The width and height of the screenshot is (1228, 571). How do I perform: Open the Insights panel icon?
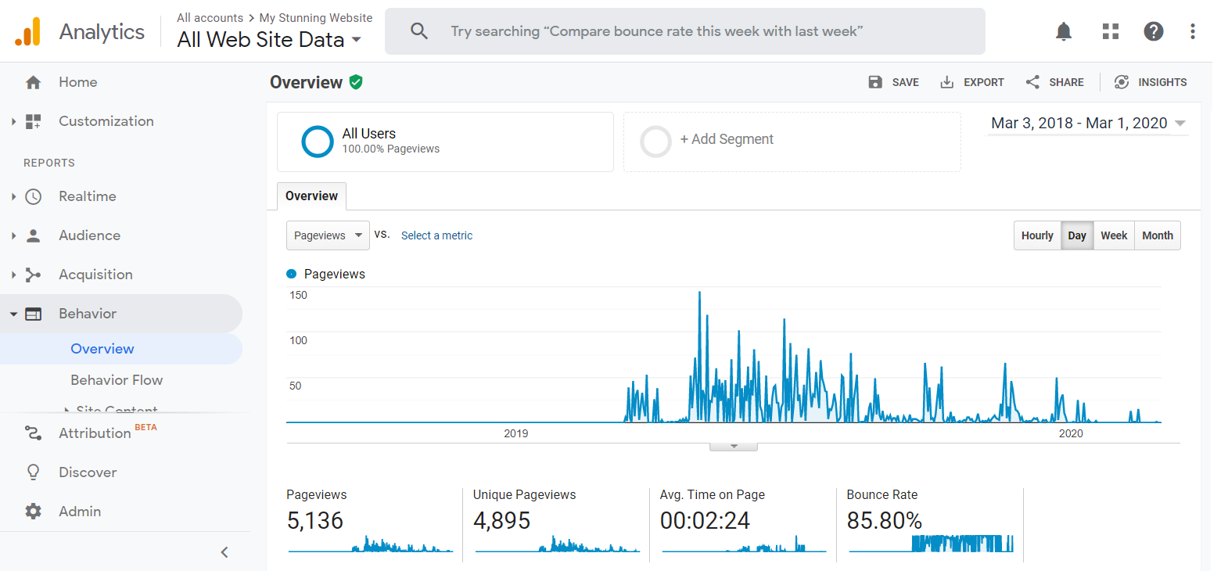click(1122, 82)
